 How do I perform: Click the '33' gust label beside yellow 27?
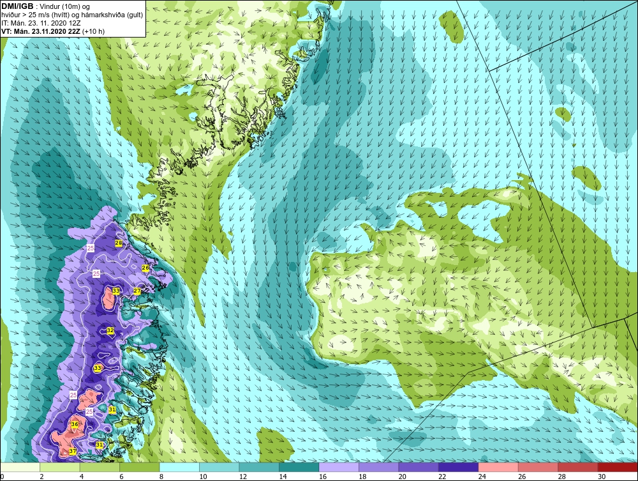tap(116, 291)
